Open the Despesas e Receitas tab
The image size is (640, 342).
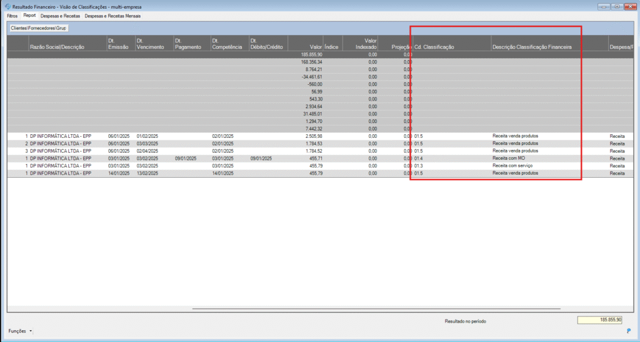pos(60,15)
